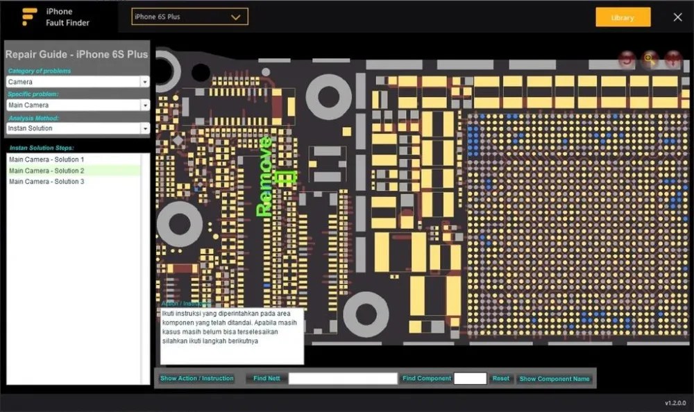Image resolution: width=694 pixels, height=412 pixels.
Task: Click the rotate board view icon
Action: (x=627, y=59)
